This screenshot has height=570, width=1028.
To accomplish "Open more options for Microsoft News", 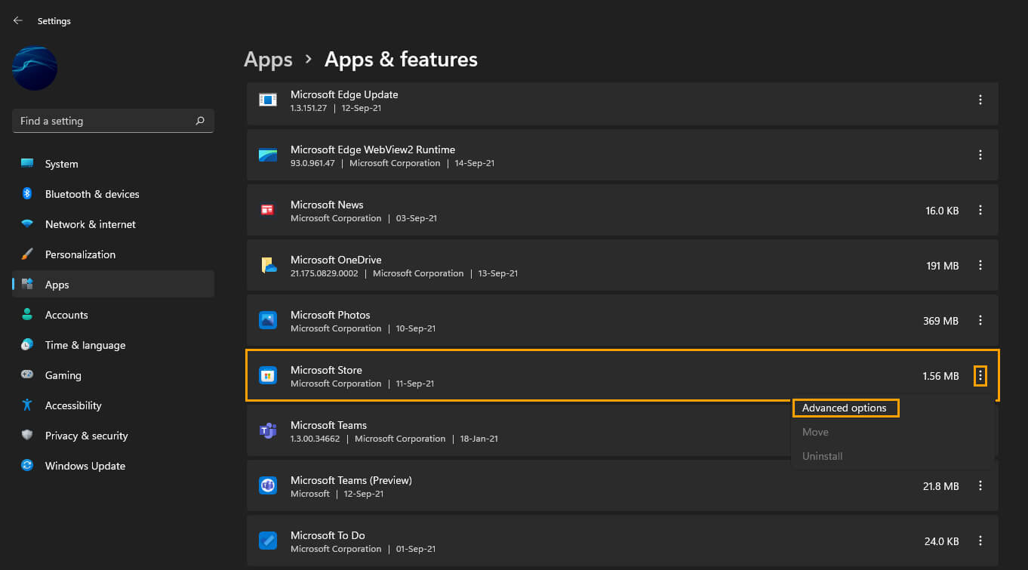I will 980,210.
